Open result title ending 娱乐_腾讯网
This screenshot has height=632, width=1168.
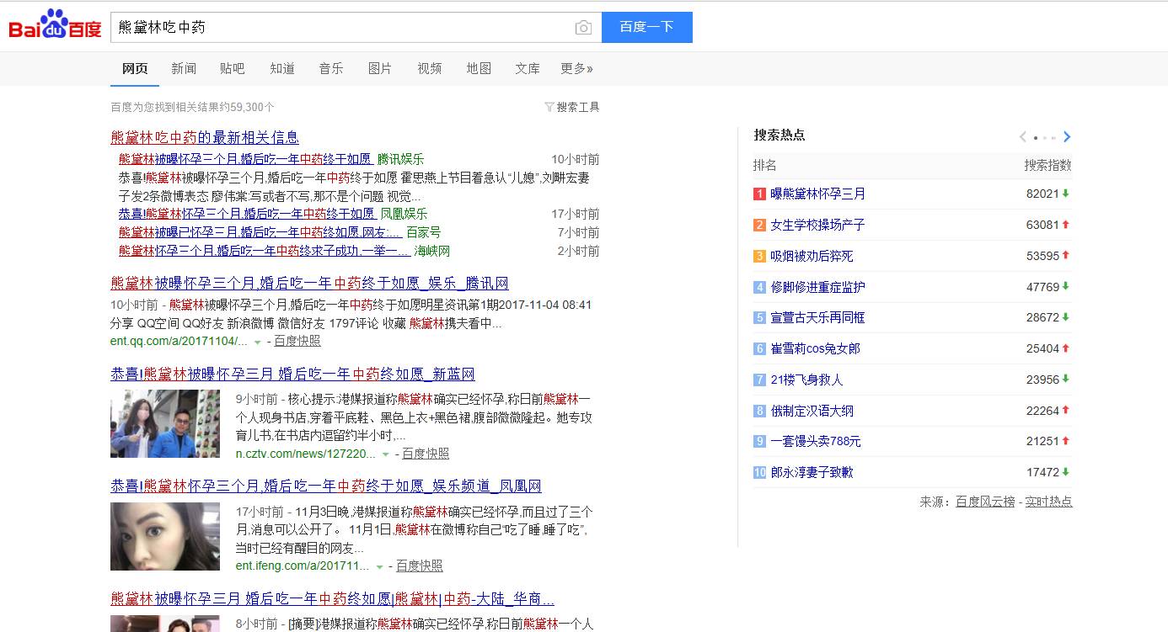(309, 284)
